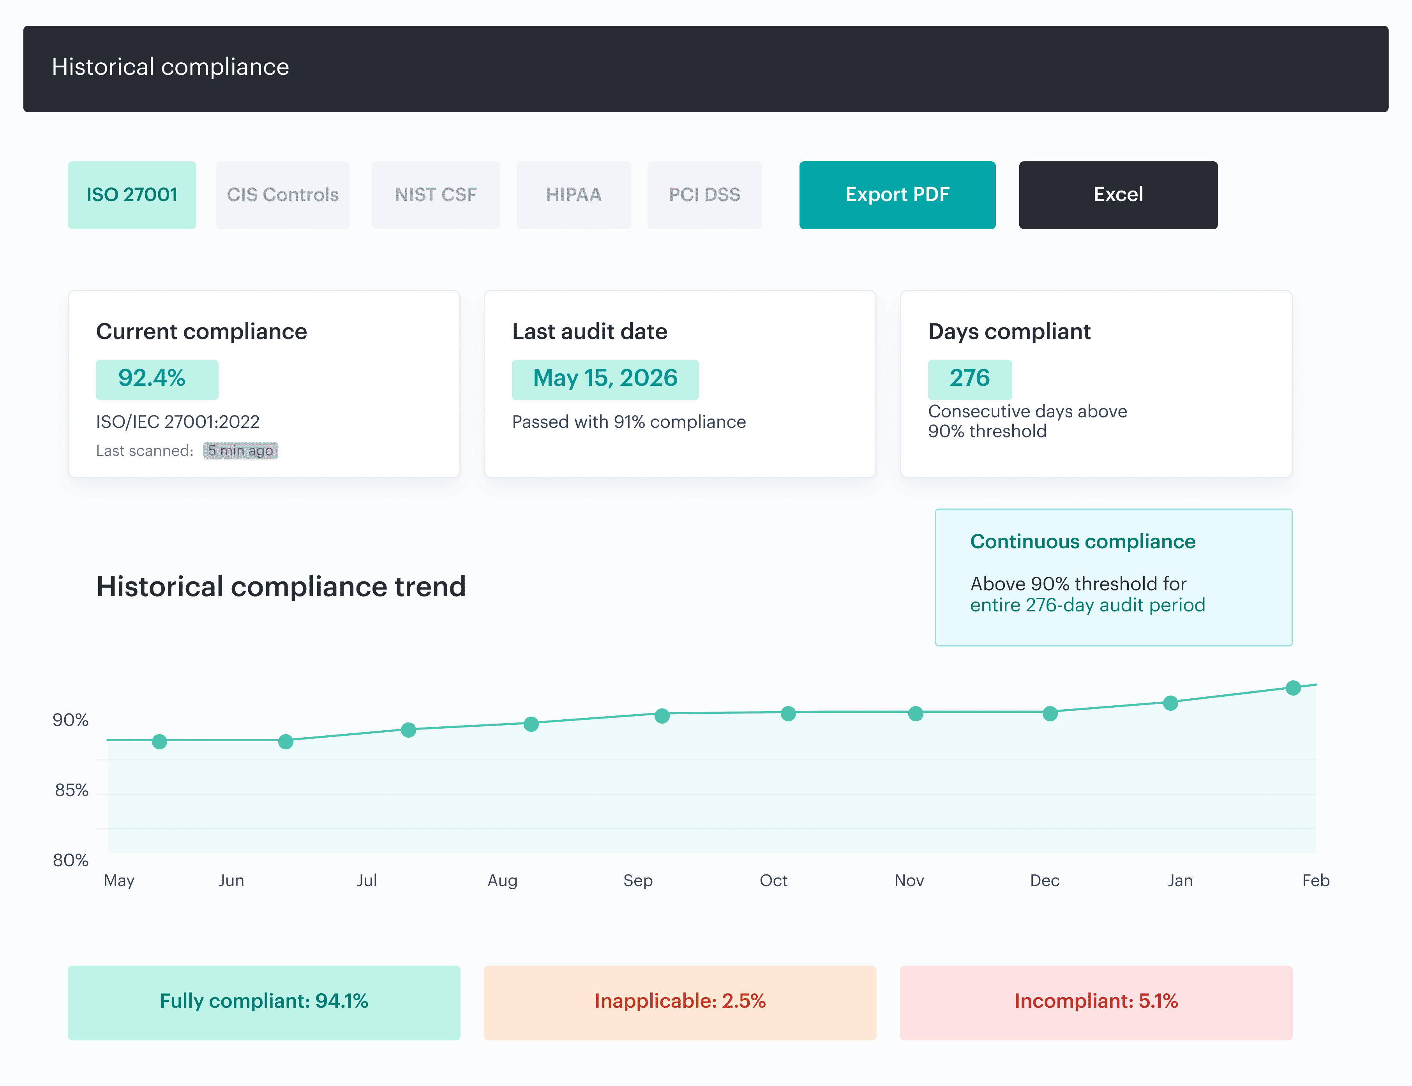View the PCI DSS tab
The width and height of the screenshot is (1412, 1086).
coord(704,194)
